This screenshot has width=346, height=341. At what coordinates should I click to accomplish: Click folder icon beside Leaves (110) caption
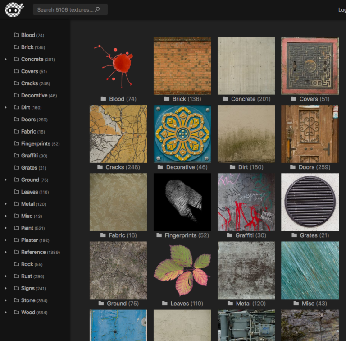[165, 304]
